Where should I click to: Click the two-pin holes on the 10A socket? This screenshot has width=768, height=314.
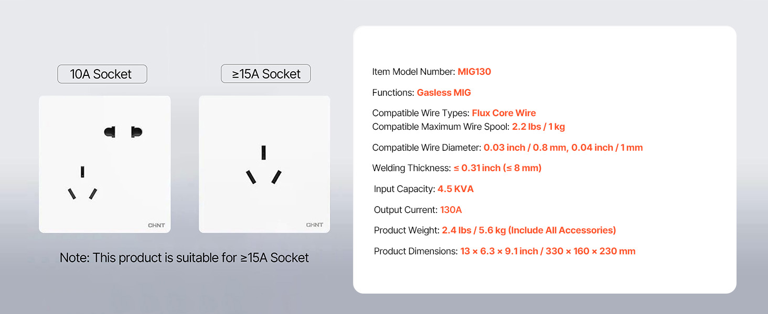[x=123, y=132]
